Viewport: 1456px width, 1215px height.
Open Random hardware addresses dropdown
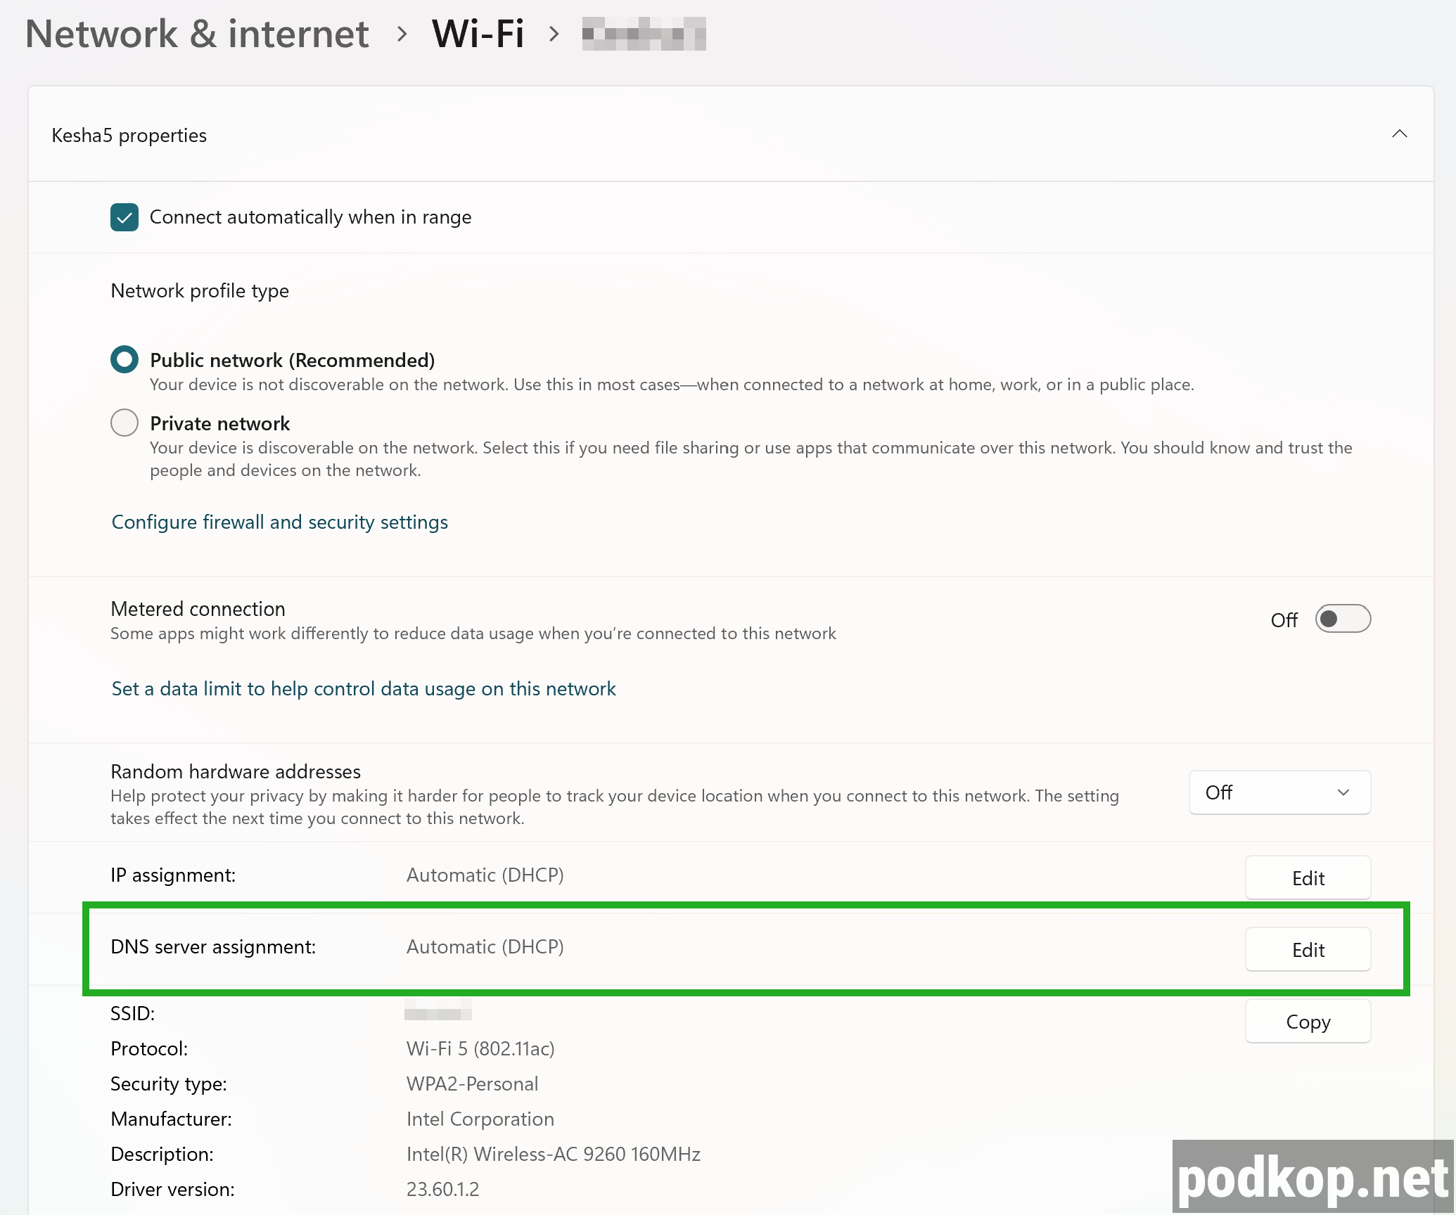tap(1279, 792)
